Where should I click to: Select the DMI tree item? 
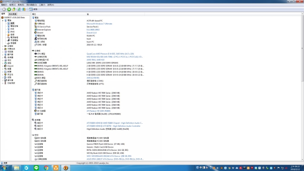coord(11,29)
